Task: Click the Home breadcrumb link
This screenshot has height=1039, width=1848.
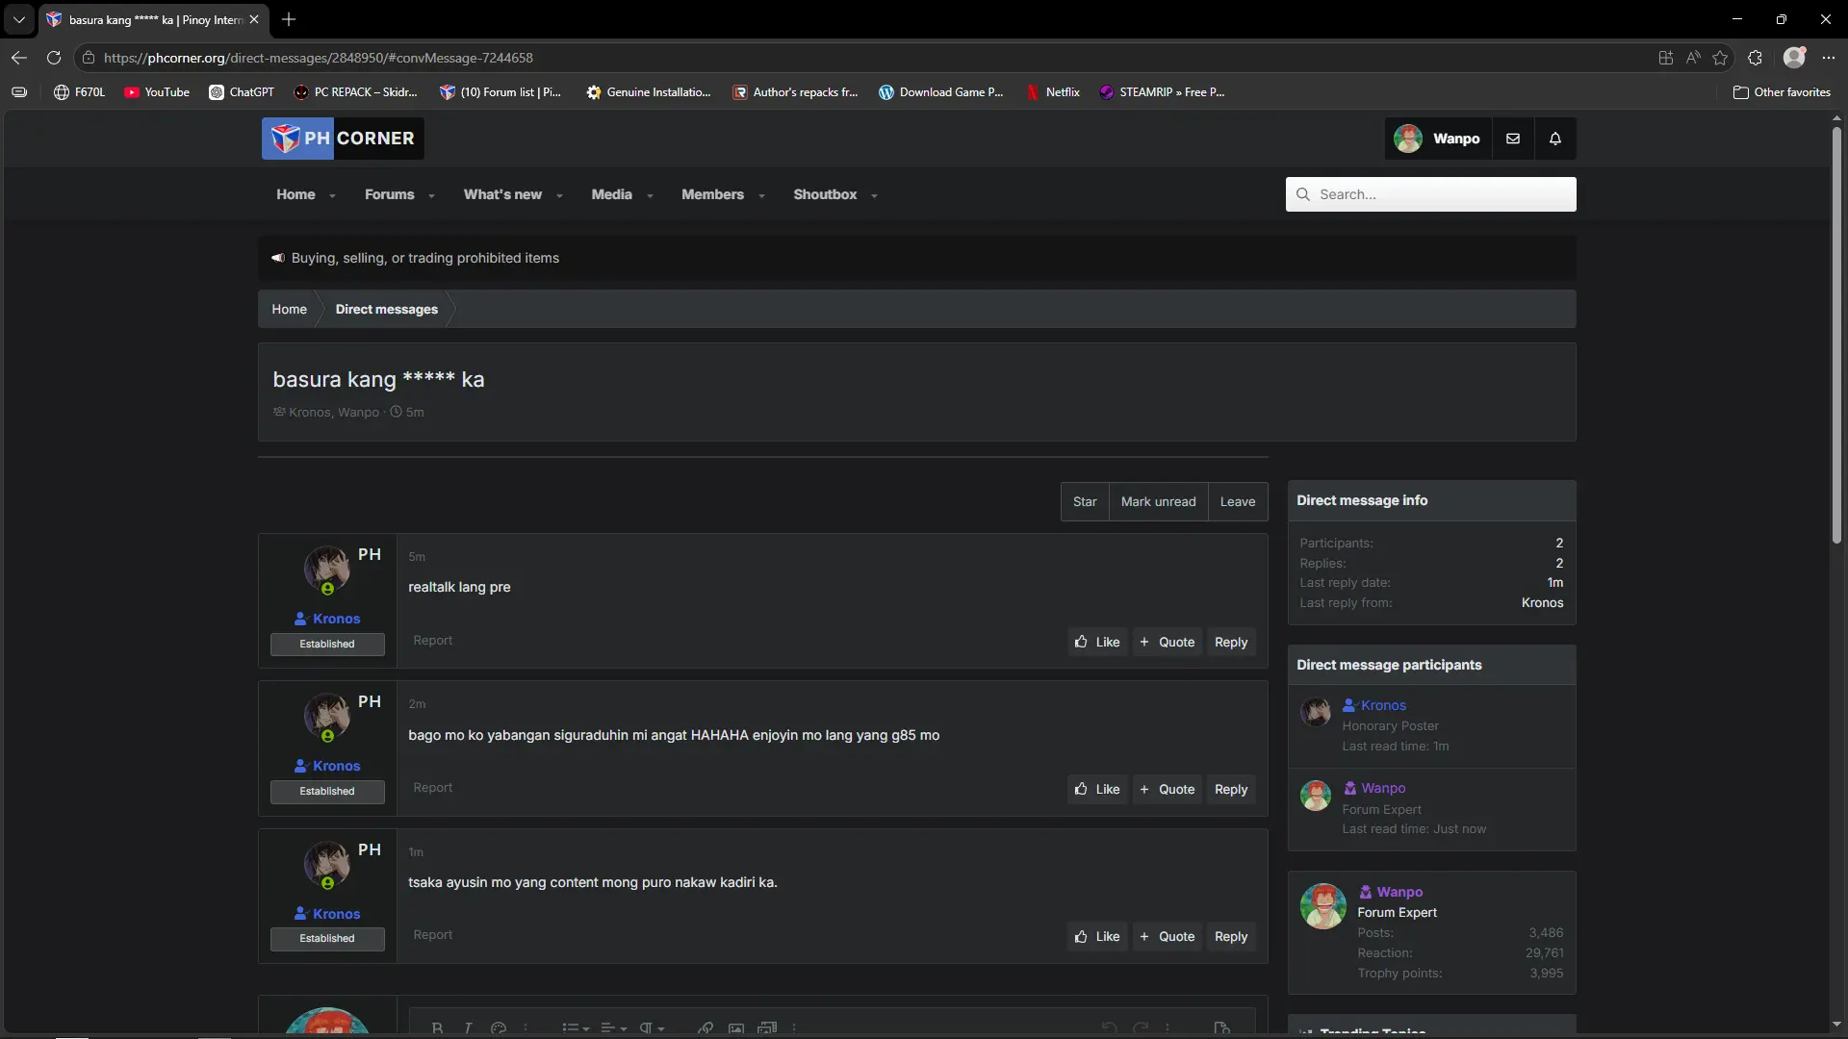Action: click(x=289, y=309)
